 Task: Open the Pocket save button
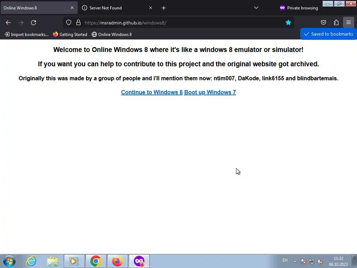point(324,22)
